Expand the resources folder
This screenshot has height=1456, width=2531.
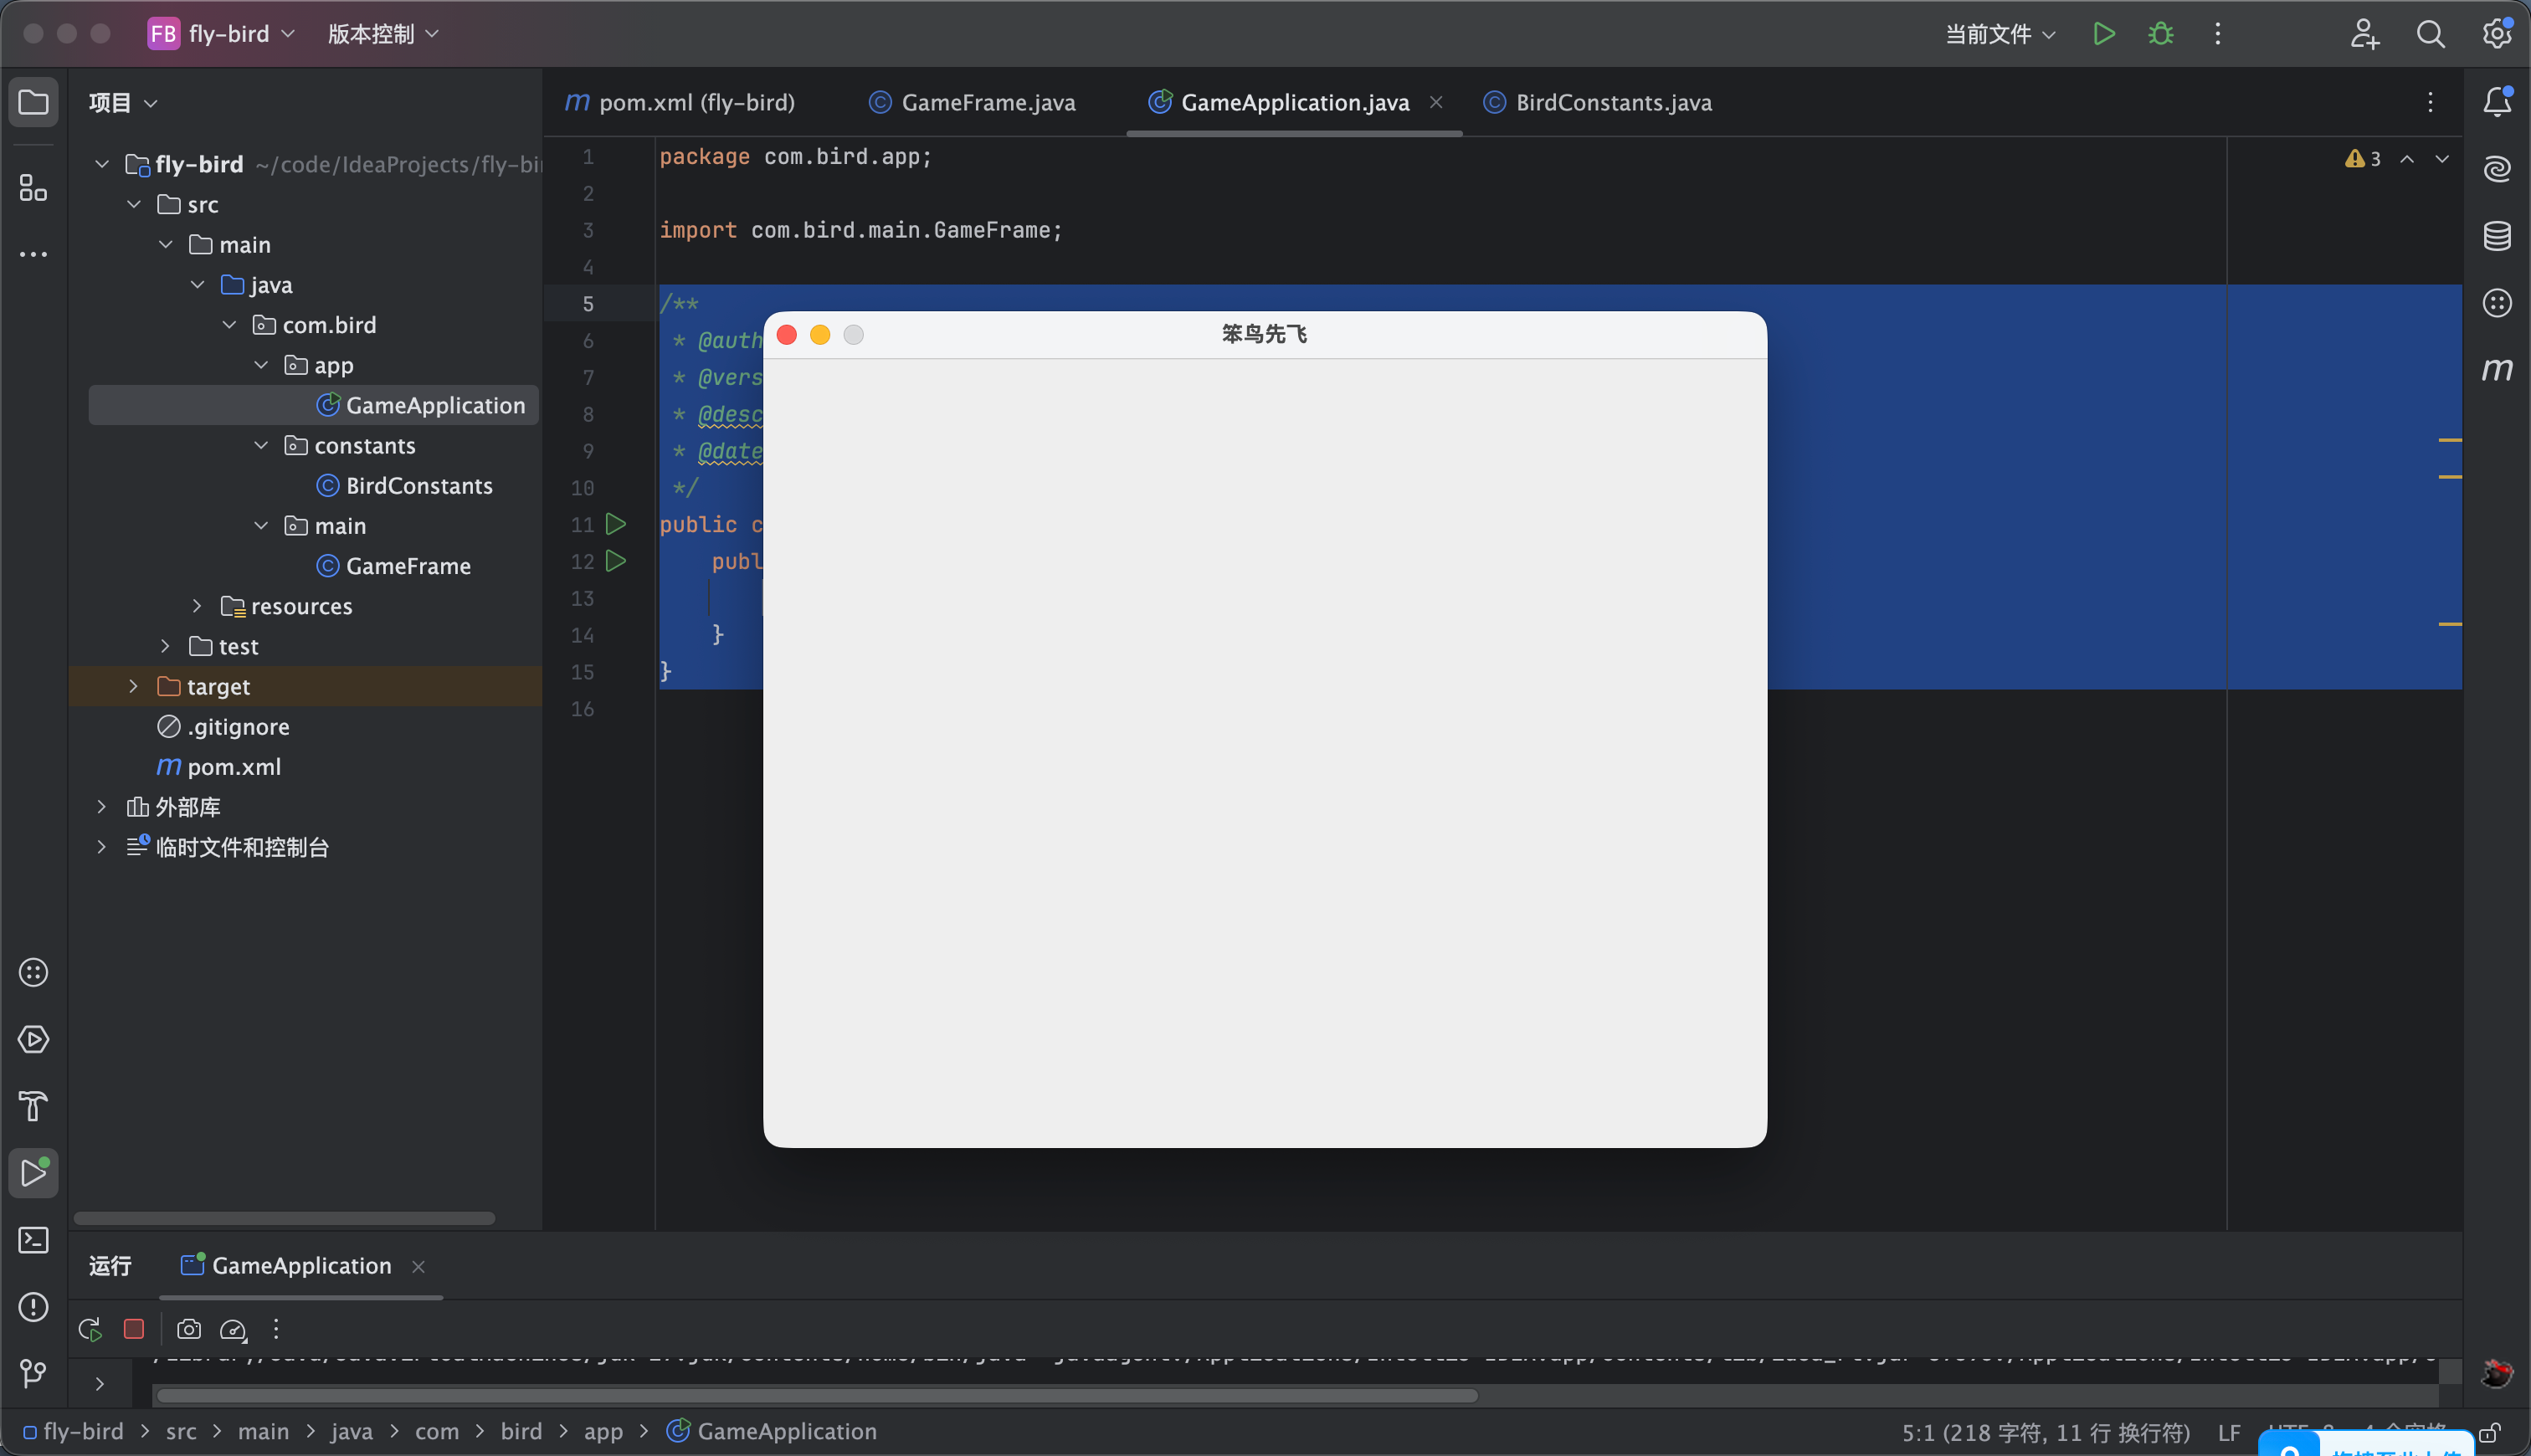pos(197,606)
